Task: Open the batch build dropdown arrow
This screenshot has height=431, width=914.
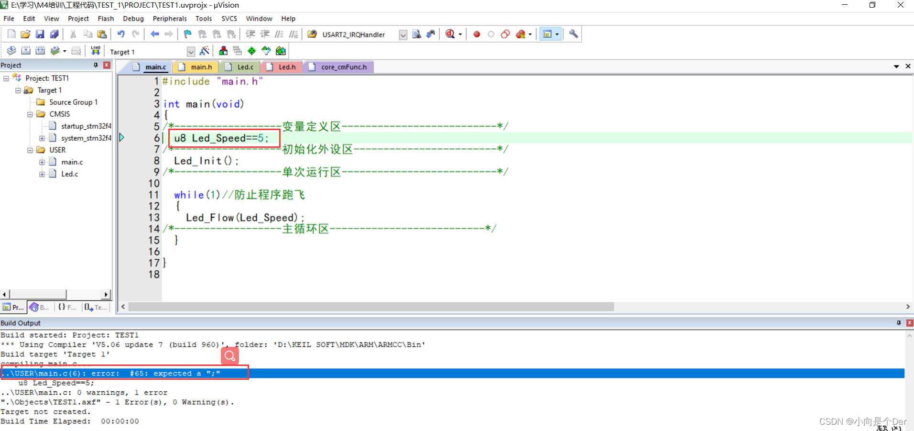Action: 65,51
